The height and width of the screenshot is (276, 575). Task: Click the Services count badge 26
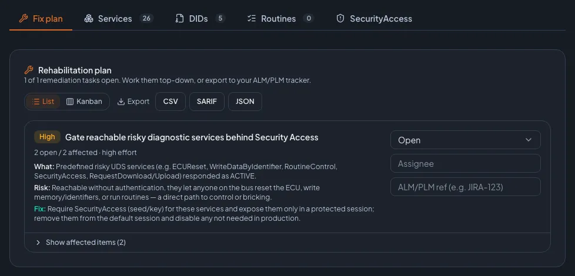(146, 18)
